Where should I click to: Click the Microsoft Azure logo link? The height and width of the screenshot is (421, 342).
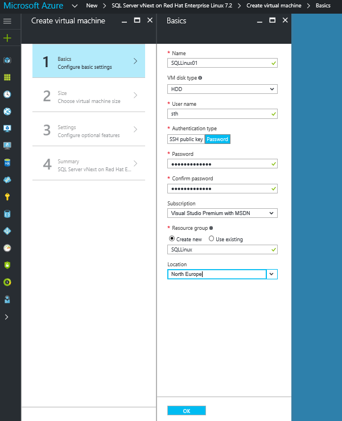pos(34,6)
